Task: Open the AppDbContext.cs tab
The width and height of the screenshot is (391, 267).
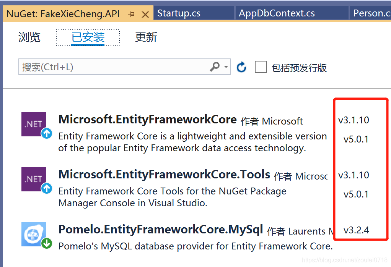Action: 277,13
